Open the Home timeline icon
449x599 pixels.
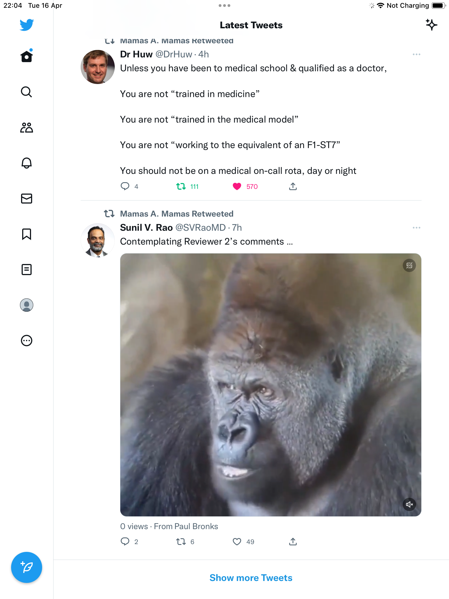[x=27, y=56]
